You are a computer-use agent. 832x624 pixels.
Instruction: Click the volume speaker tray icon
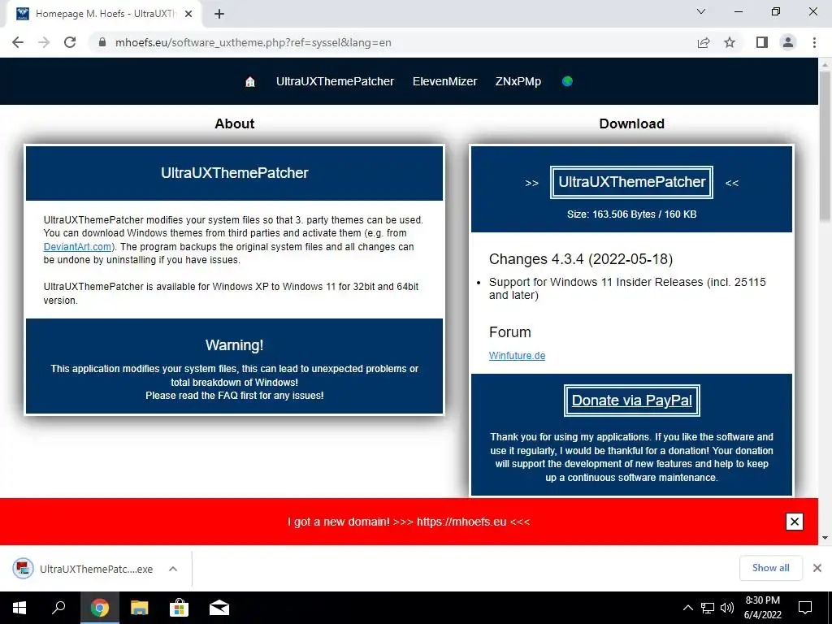(x=727, y=608)
